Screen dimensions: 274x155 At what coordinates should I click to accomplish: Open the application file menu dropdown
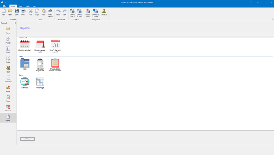tap(4, 6)
